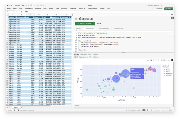Toggle the AutoSave switch
The height and width of the screenshot is (119, 180).
(x=22, y=5)
